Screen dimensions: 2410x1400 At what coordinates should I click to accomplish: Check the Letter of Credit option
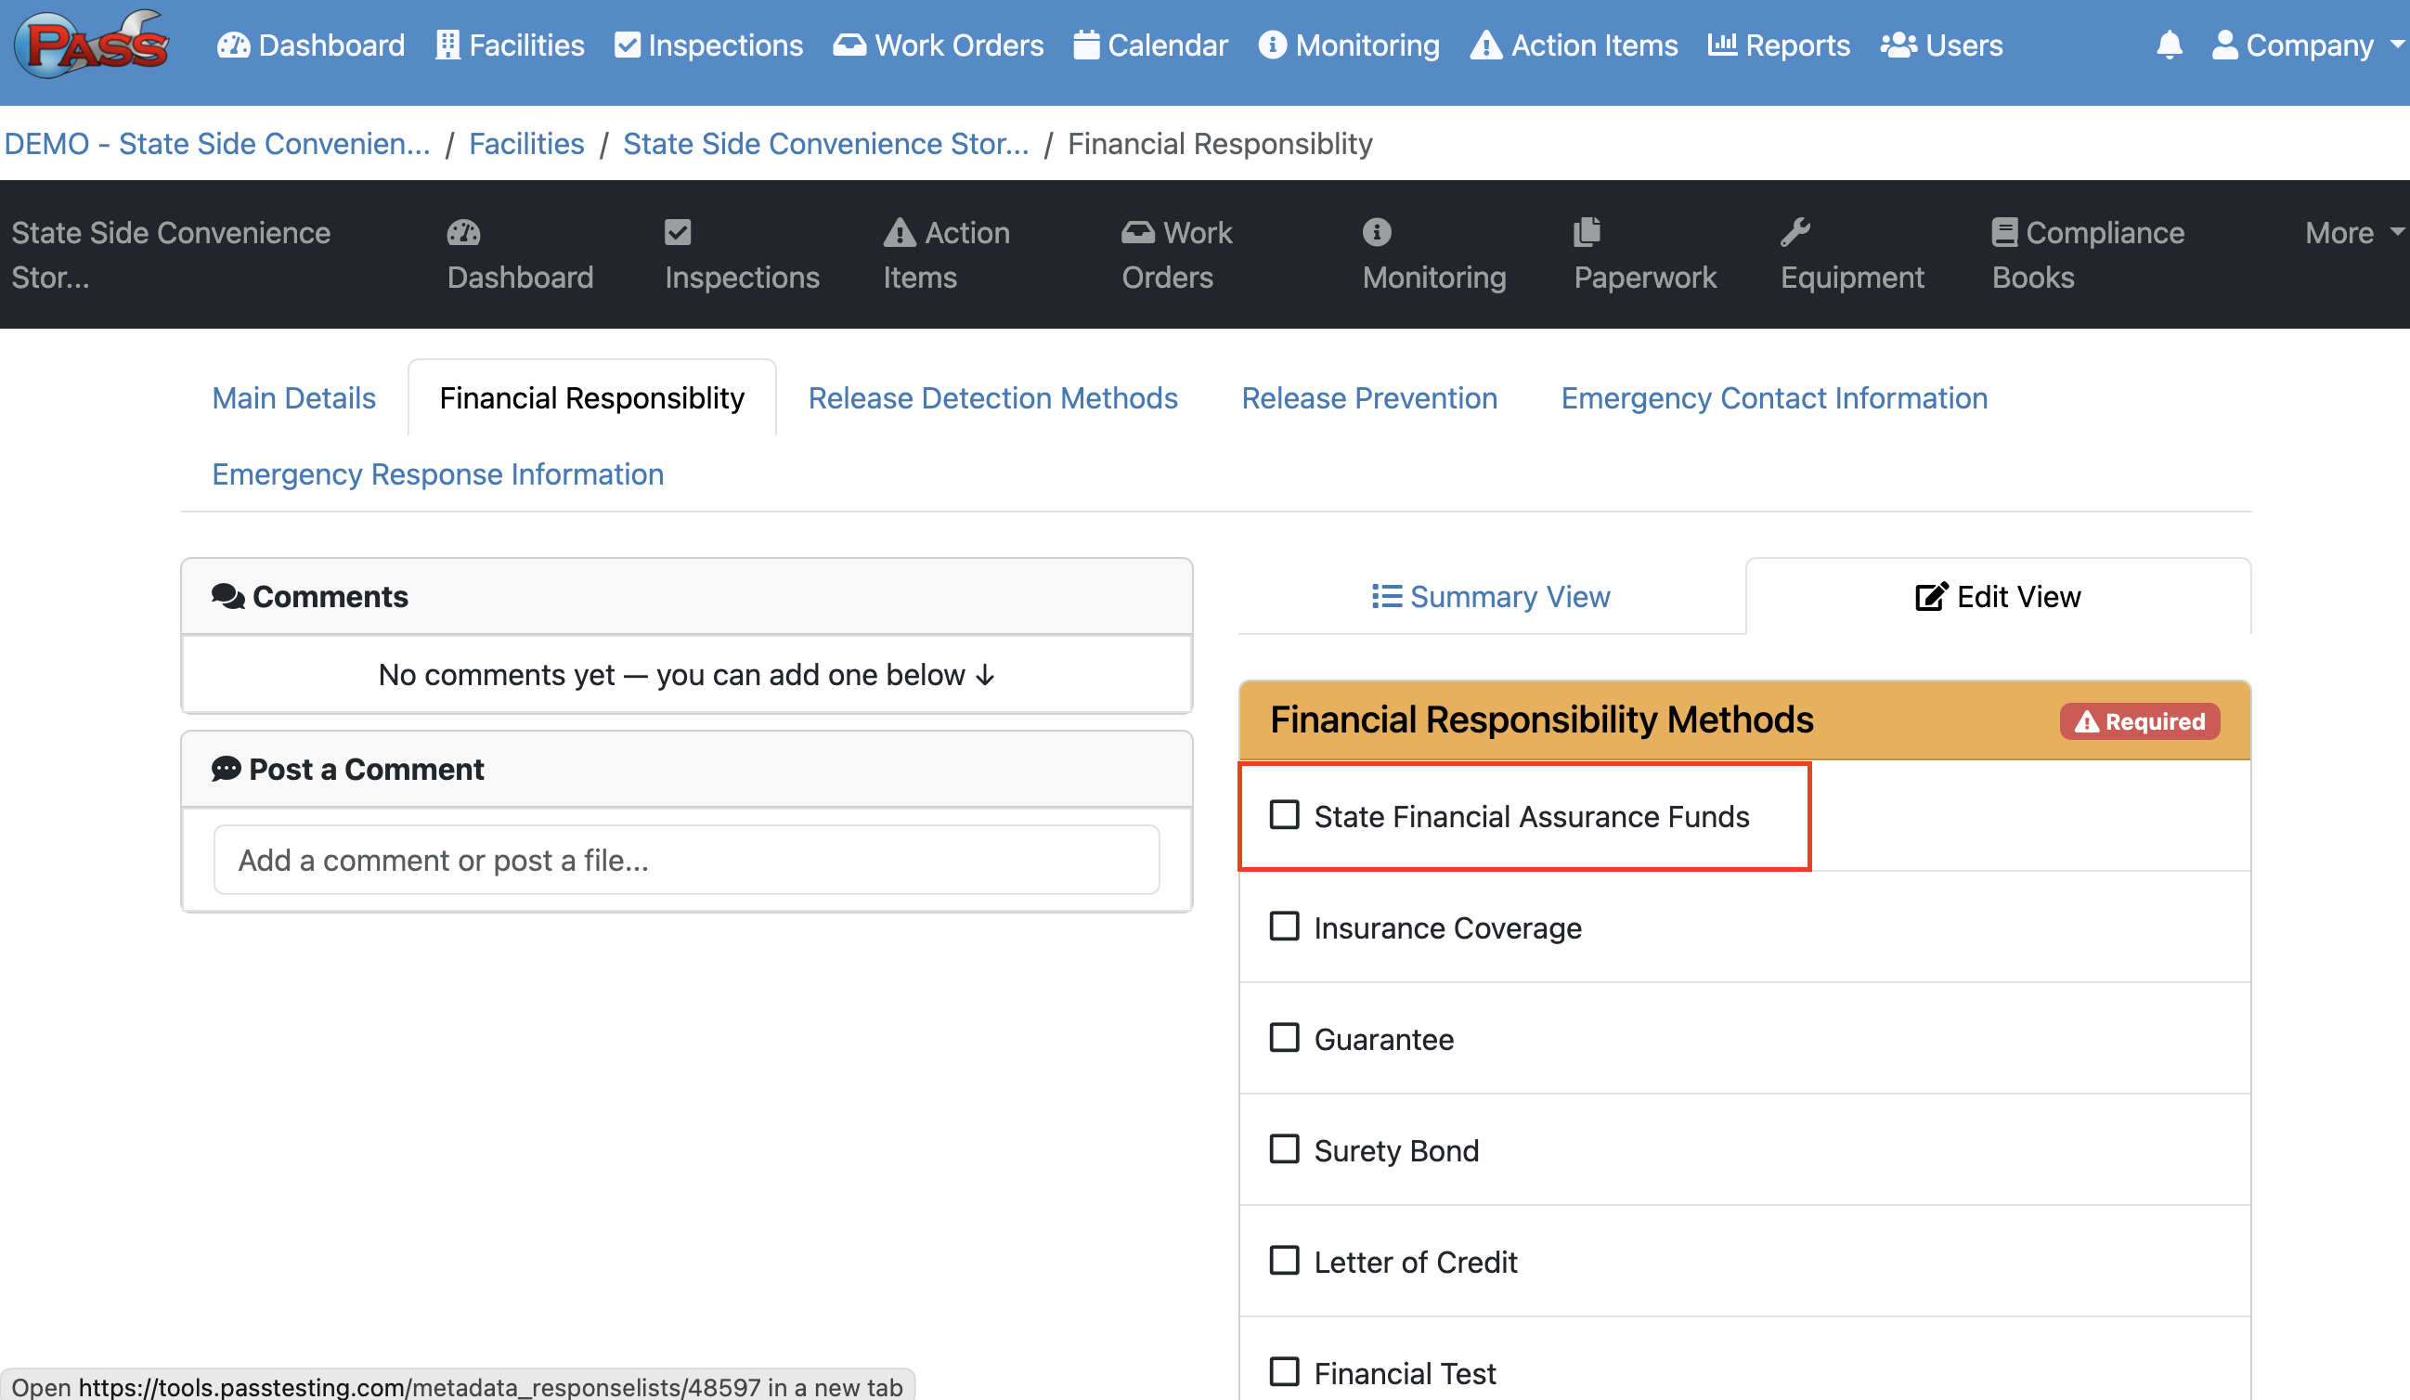[x=1285, y=1261]
